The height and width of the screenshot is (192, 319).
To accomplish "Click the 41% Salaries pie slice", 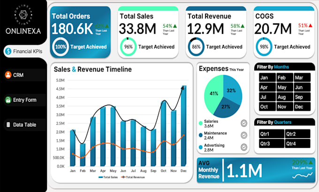I will click(213, 94).
